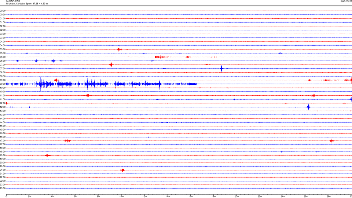Viewport: 352px width, 198px height.
Task: Click the 6m tick label on the time axis
Action: (76, 197)
